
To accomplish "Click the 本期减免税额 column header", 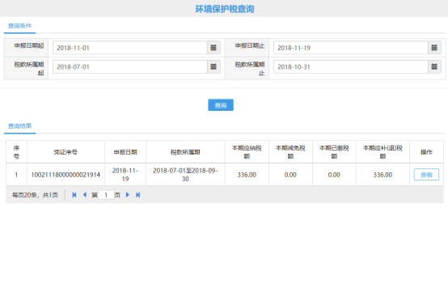I will 290,152.
